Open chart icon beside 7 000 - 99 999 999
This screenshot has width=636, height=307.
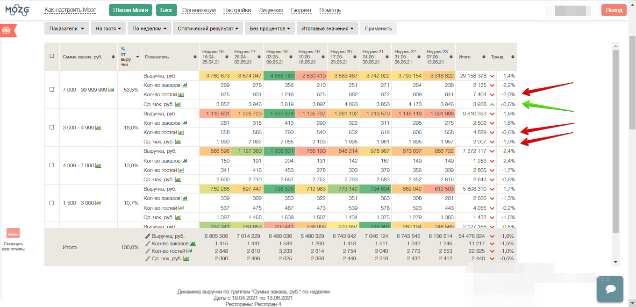[111, 90]
